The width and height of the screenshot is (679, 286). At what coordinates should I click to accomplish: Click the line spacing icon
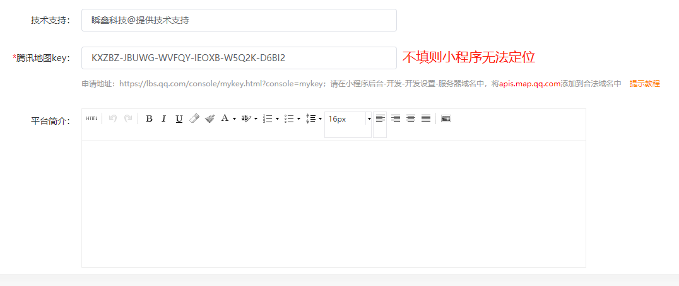pos(310,118)
